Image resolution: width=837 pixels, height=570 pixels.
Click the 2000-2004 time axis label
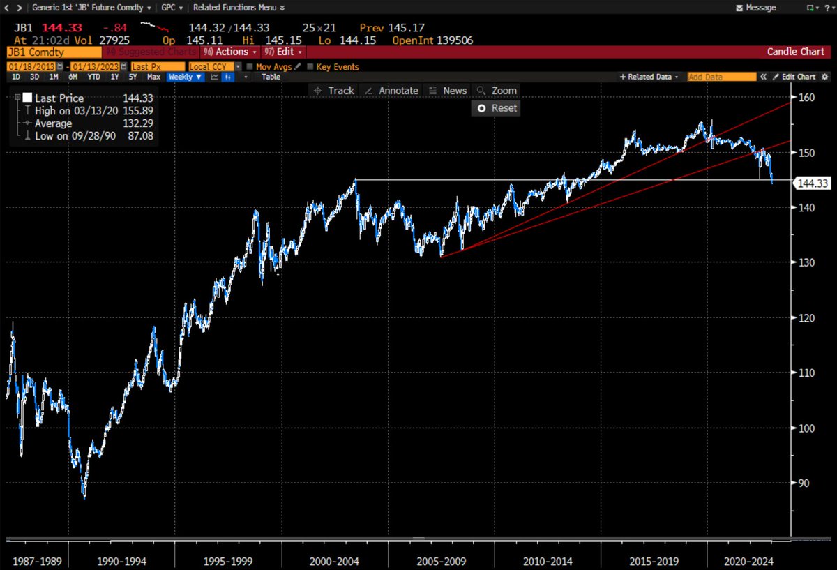coord(334,560)
